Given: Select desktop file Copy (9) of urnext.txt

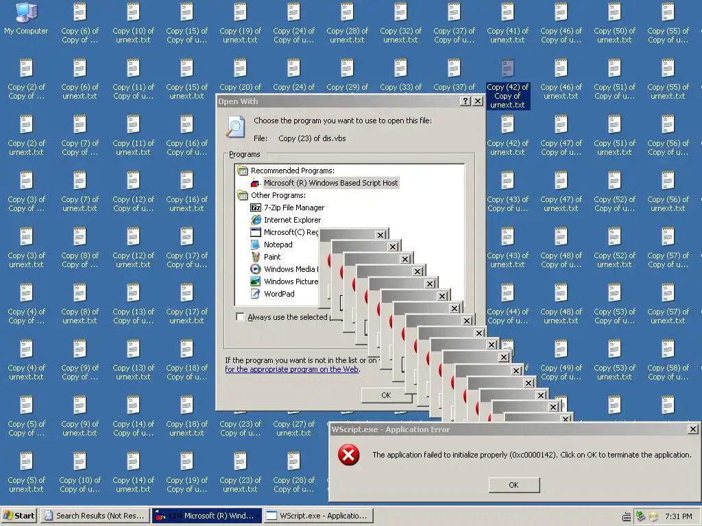Looking at the screenshot, I should point(80,416).
